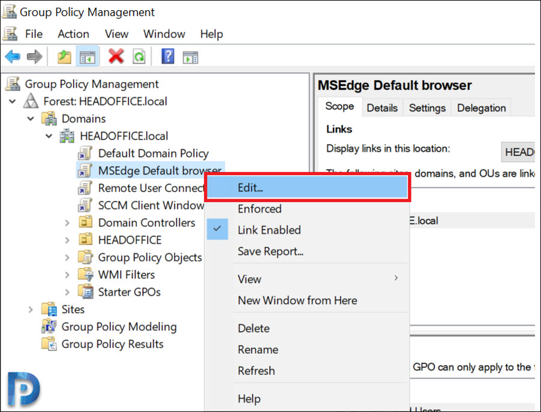
Task: Click the MMC icon beside File menu
Action: click(x=10, y=34)
